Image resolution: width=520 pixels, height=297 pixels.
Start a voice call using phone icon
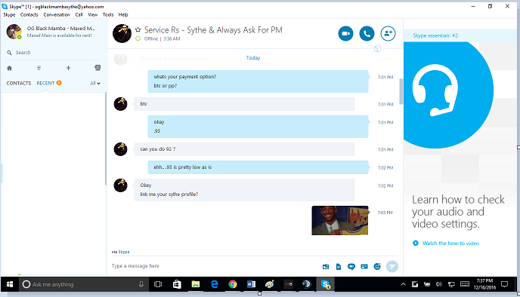pos(367,34)
